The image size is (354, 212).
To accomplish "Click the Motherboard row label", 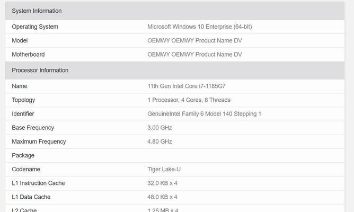I will pos(28,55).
